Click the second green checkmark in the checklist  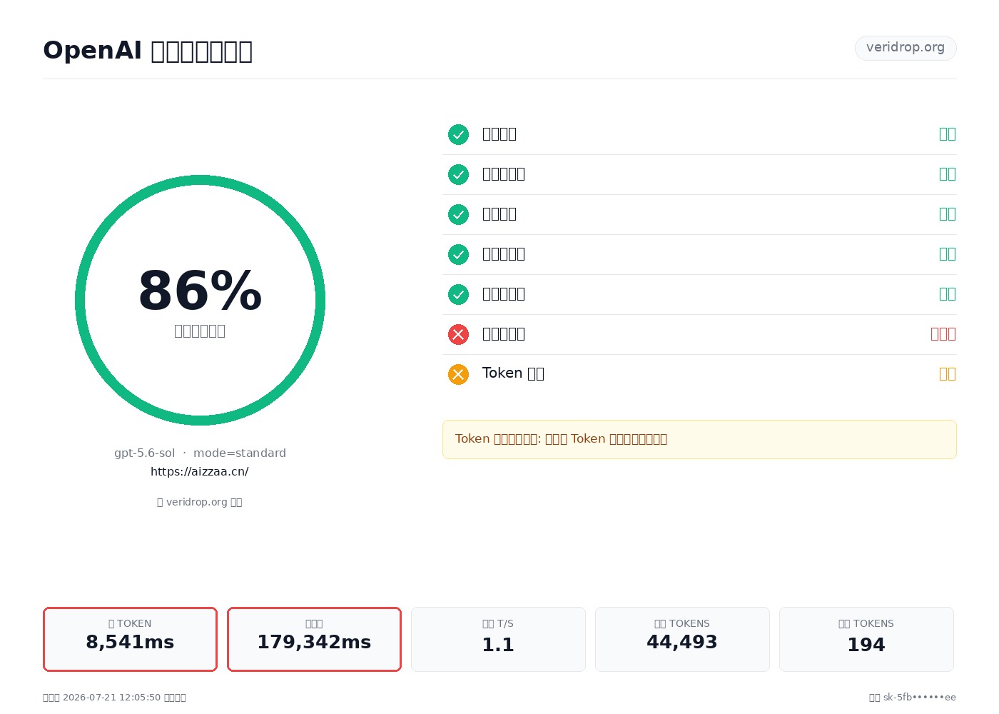[x=458, y=174]
